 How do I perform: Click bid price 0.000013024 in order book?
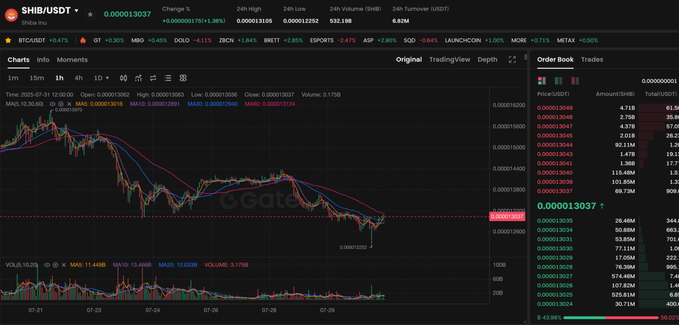tap(555, 304)
